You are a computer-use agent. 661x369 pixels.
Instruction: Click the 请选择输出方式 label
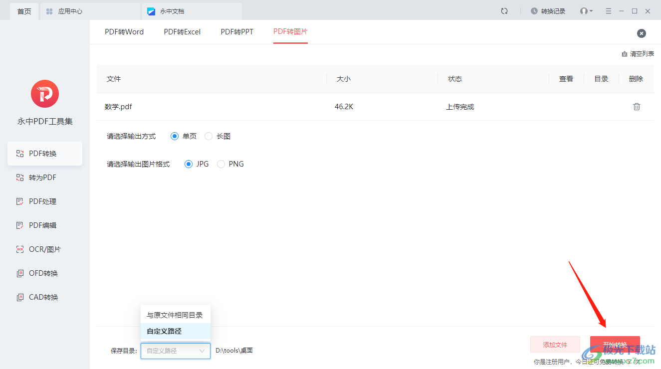click(x=131, y=136)
